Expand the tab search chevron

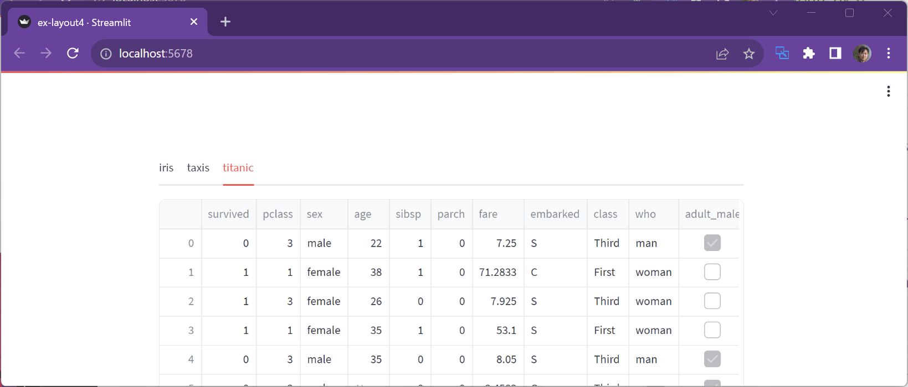[773, 13]
